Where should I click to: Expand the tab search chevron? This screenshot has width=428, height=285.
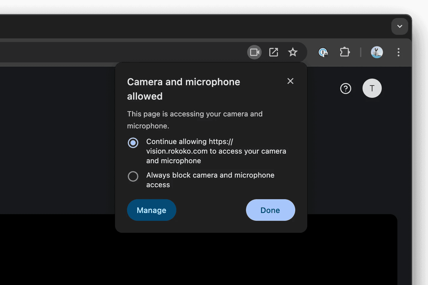(x=399, y=26)
